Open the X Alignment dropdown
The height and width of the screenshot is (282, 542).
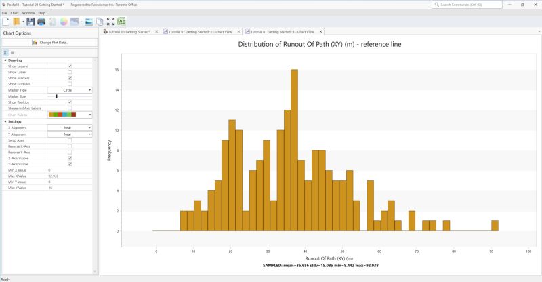coord(70,127)
